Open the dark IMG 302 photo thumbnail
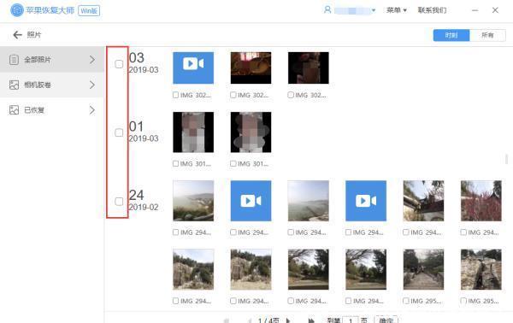 tap(309, 68)
